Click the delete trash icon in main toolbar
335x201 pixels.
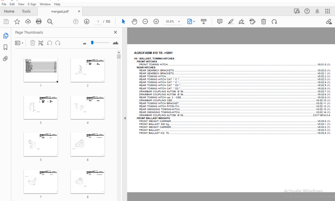click(x=263, y=22)
